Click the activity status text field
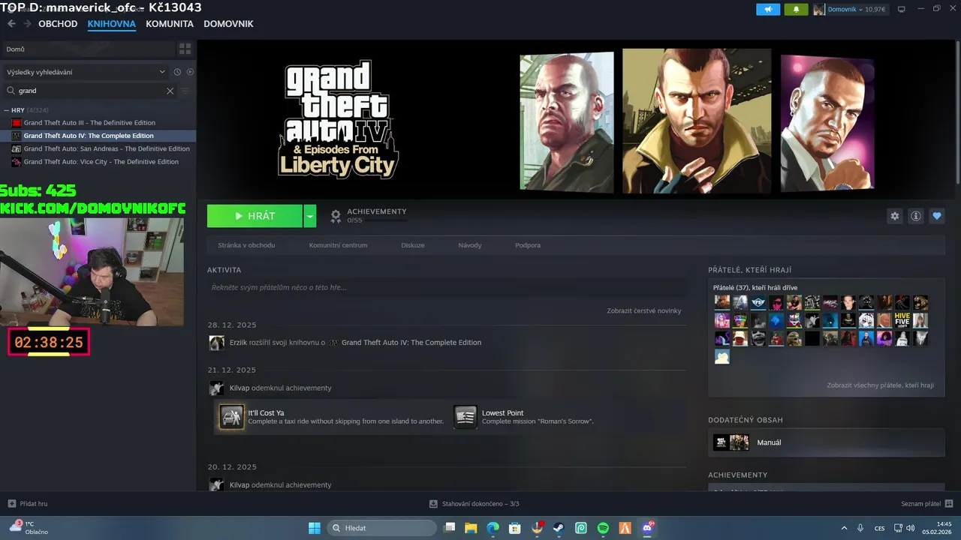This screenshot has height=540, width=961. (447, 287)
